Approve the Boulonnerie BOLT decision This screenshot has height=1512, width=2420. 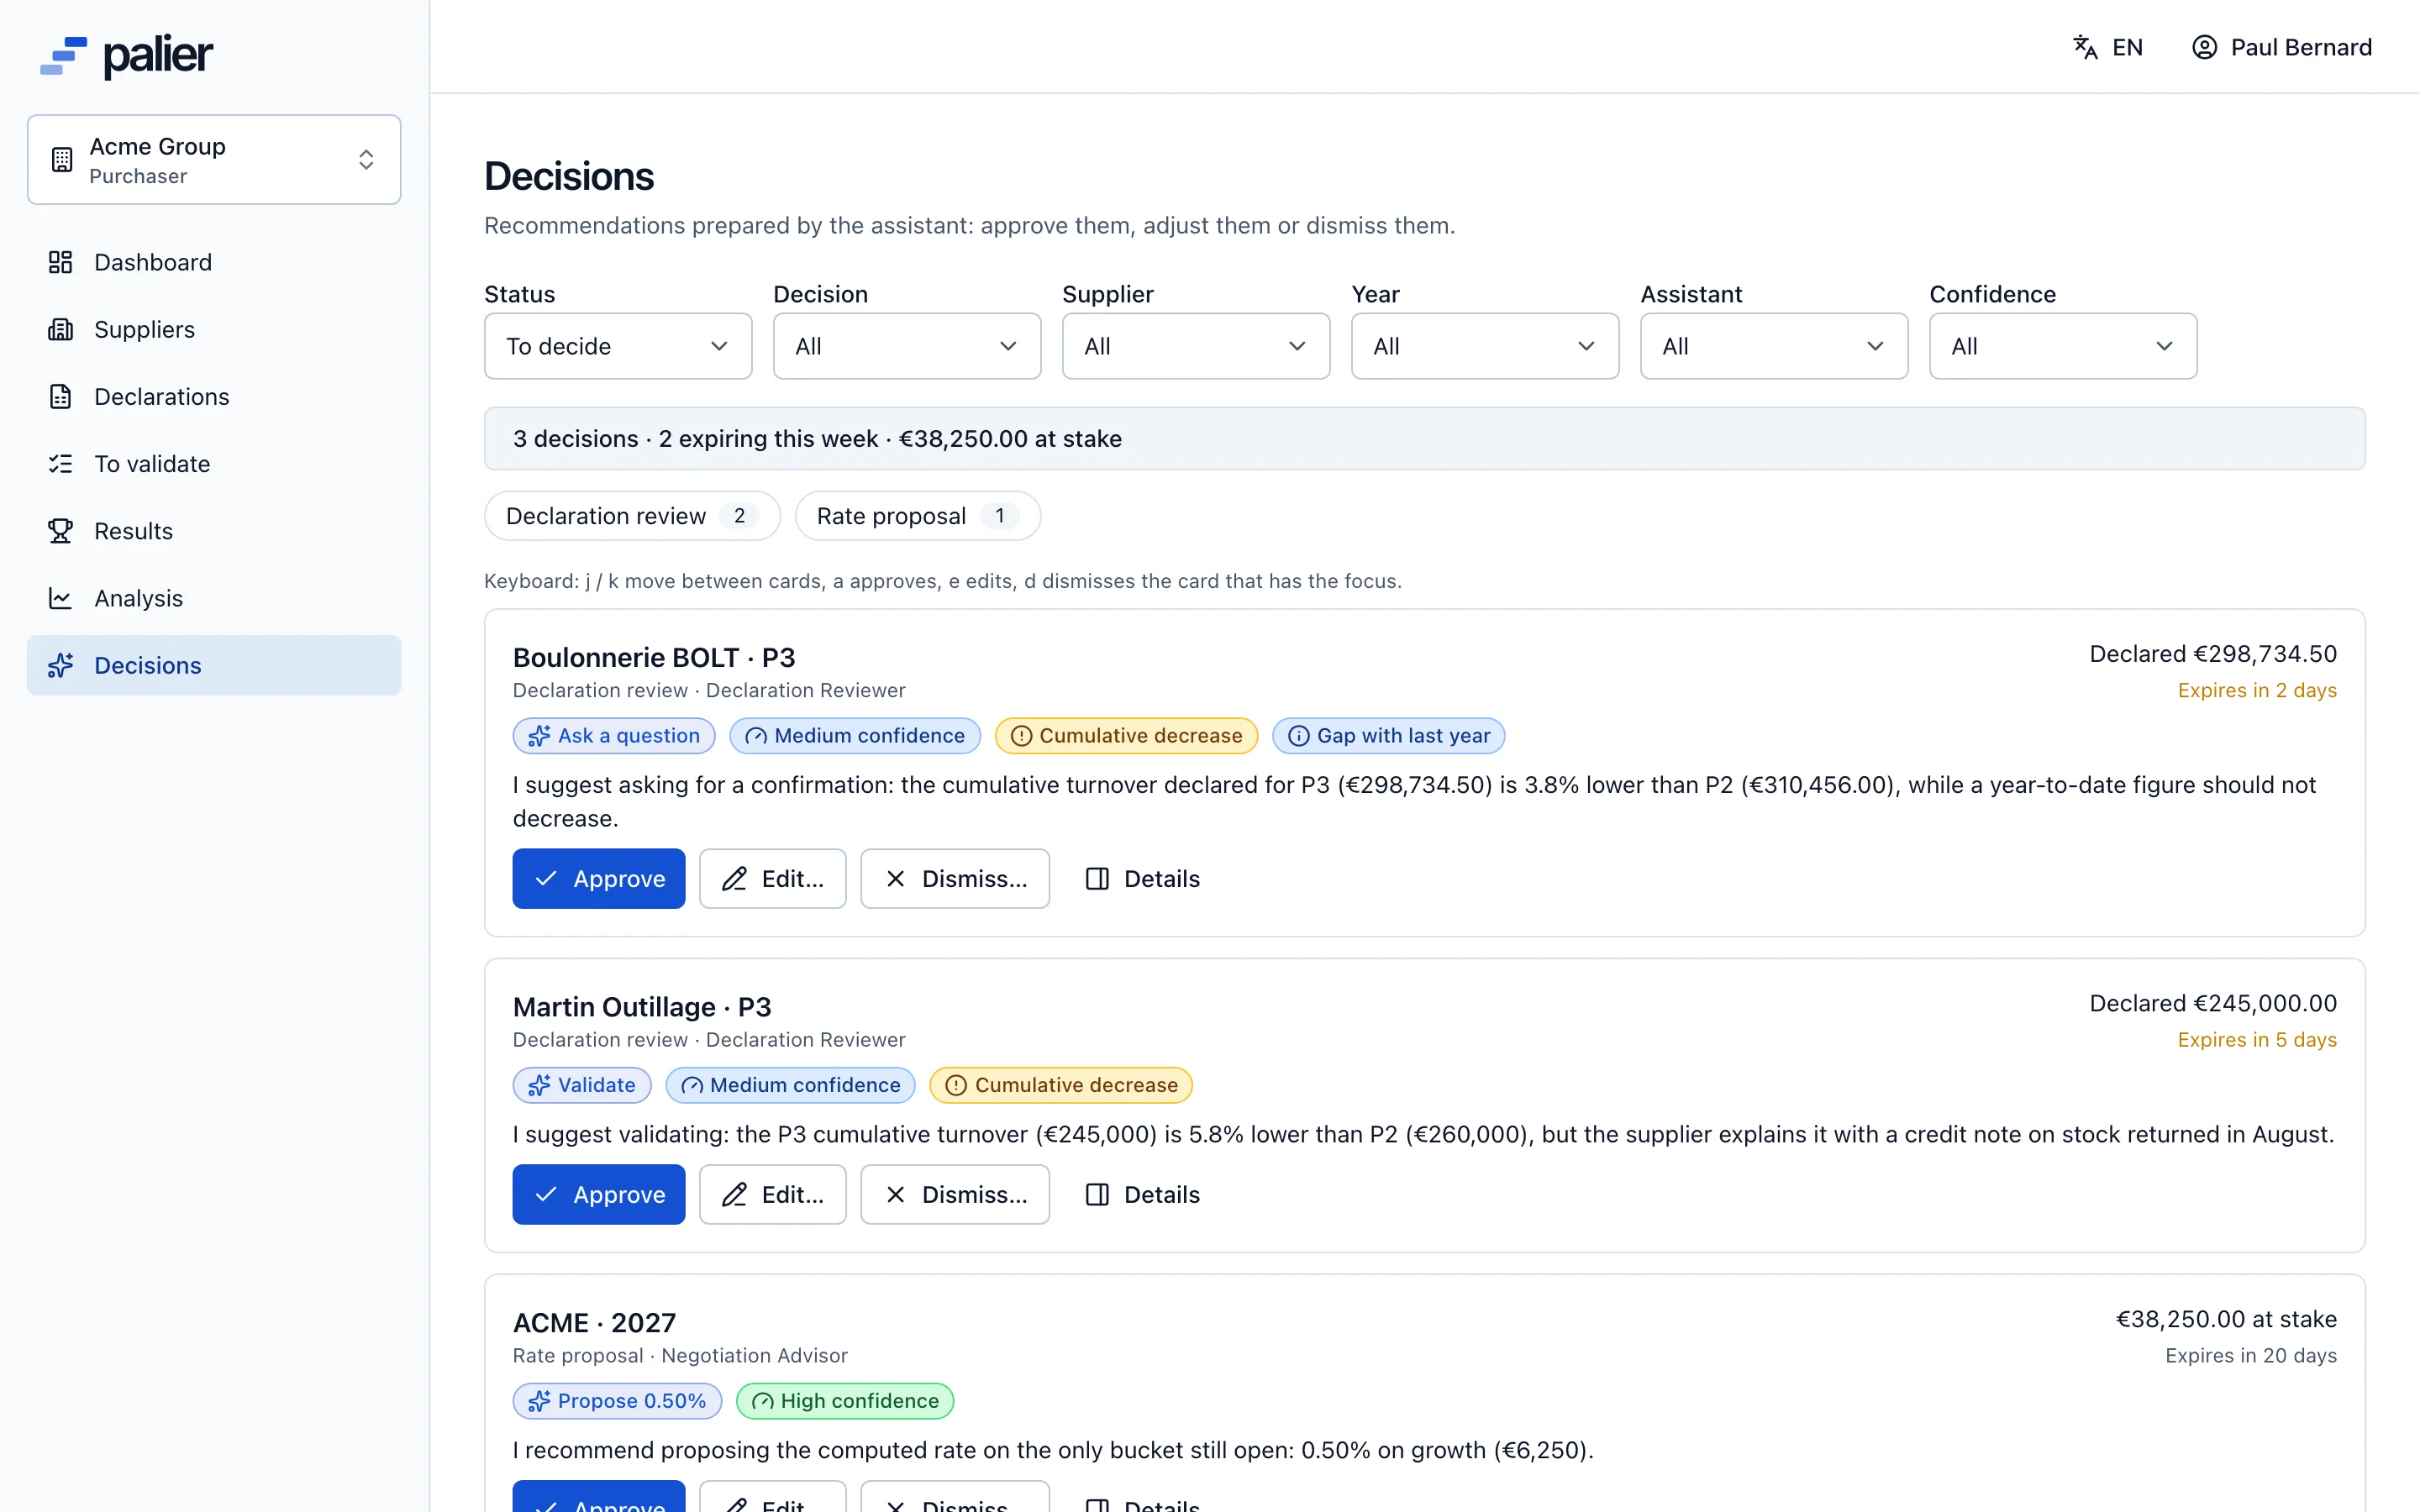pyautogui.click(x=599, y=879)
